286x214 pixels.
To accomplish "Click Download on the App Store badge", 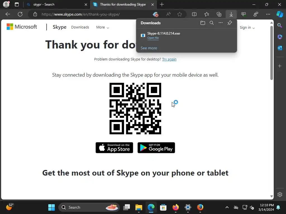I will pos(114,148).
